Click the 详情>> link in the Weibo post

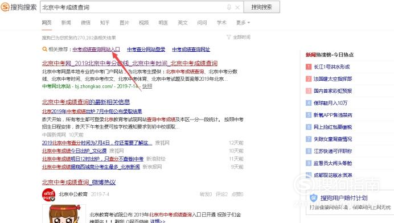coord(158,221)
